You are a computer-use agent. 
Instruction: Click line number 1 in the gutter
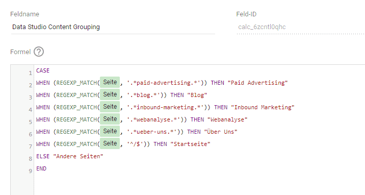tap(30, 73)
